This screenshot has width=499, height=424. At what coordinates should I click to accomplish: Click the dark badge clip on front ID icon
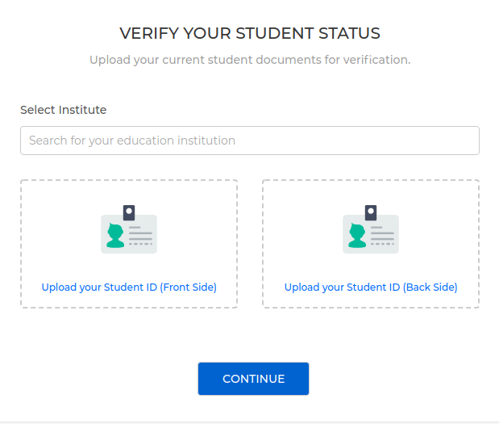(x=129, y=212)
